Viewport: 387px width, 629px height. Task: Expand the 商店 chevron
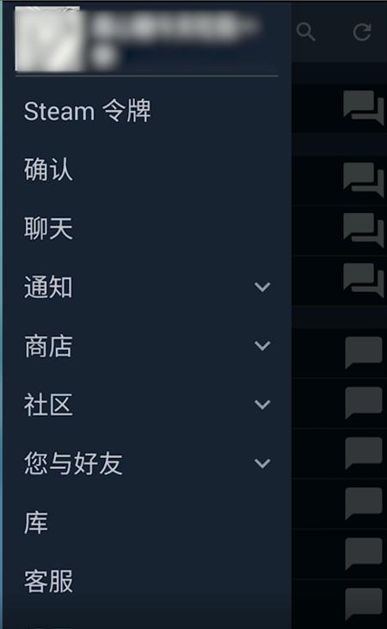262,345
